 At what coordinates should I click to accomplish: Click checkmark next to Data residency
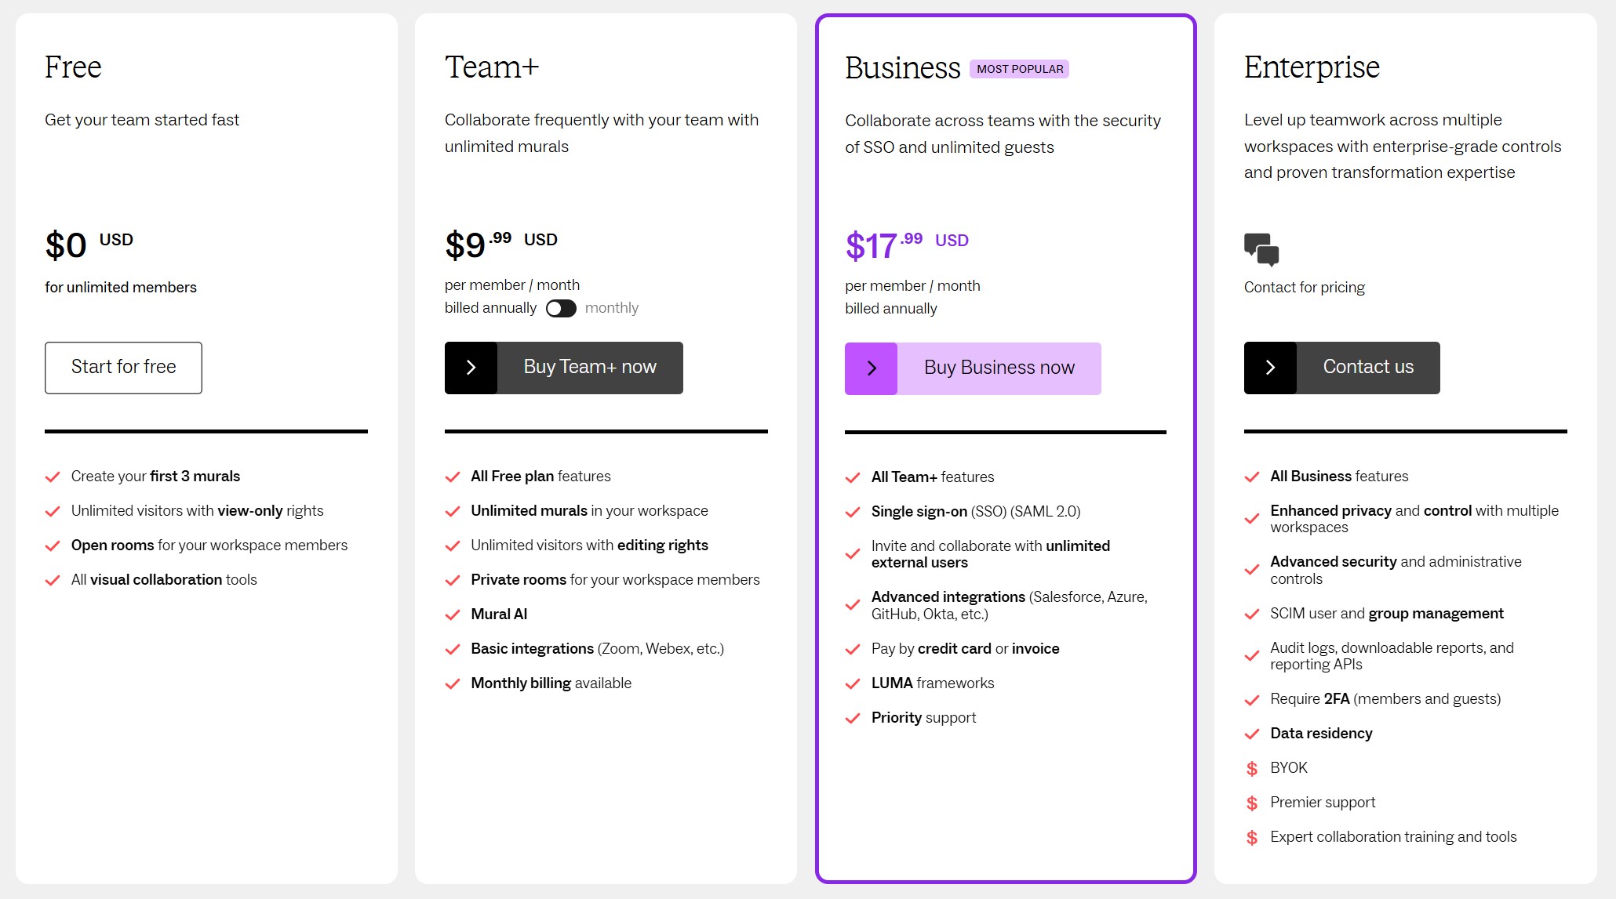1252,734
